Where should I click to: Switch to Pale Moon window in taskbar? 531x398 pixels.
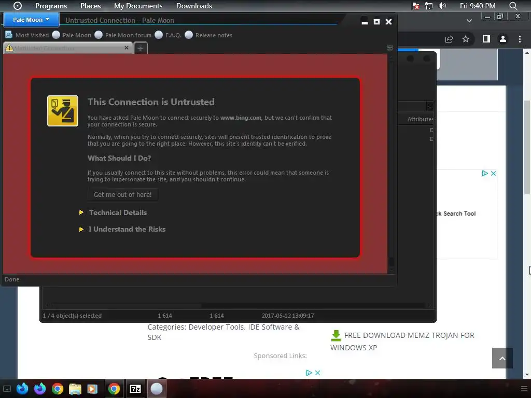[x=157, y=389]
